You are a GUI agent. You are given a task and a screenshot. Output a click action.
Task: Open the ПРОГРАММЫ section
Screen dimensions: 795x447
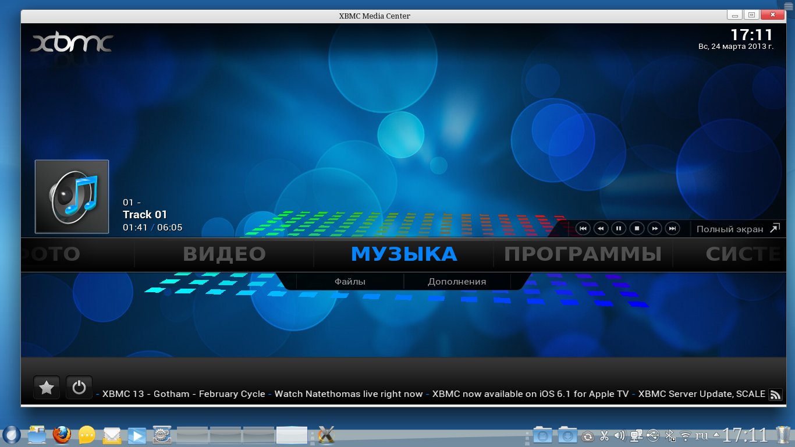coord(583,254)
